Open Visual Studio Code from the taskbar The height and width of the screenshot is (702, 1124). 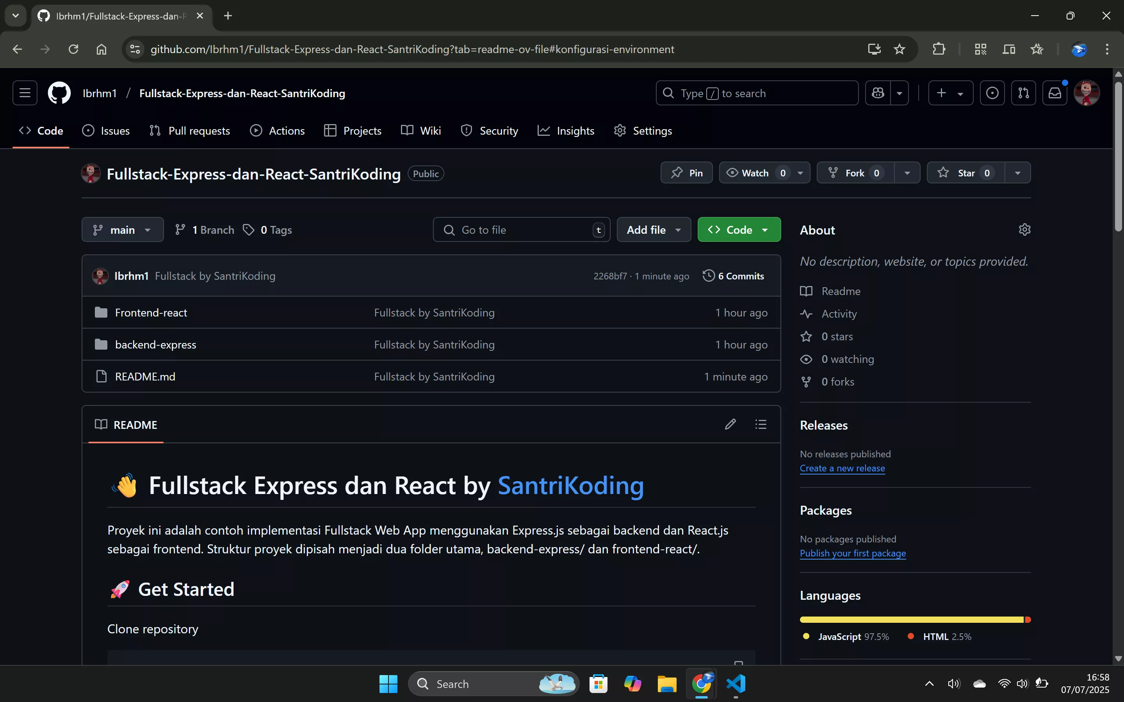pos(736,684)
